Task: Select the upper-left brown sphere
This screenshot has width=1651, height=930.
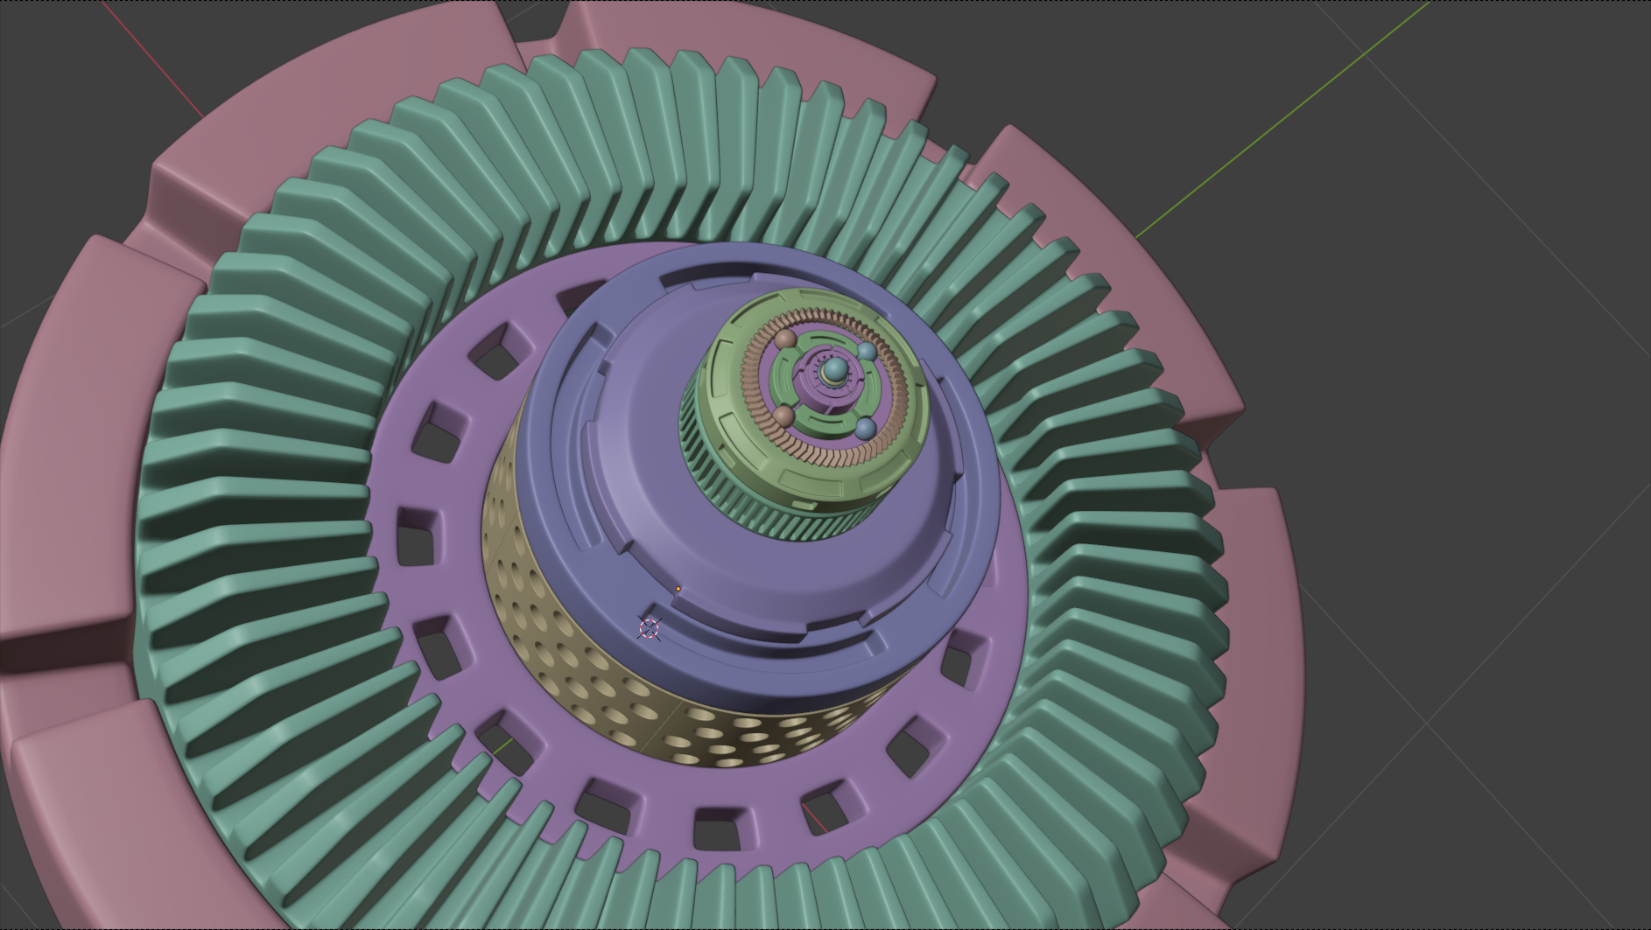Action: pos(785,339)
